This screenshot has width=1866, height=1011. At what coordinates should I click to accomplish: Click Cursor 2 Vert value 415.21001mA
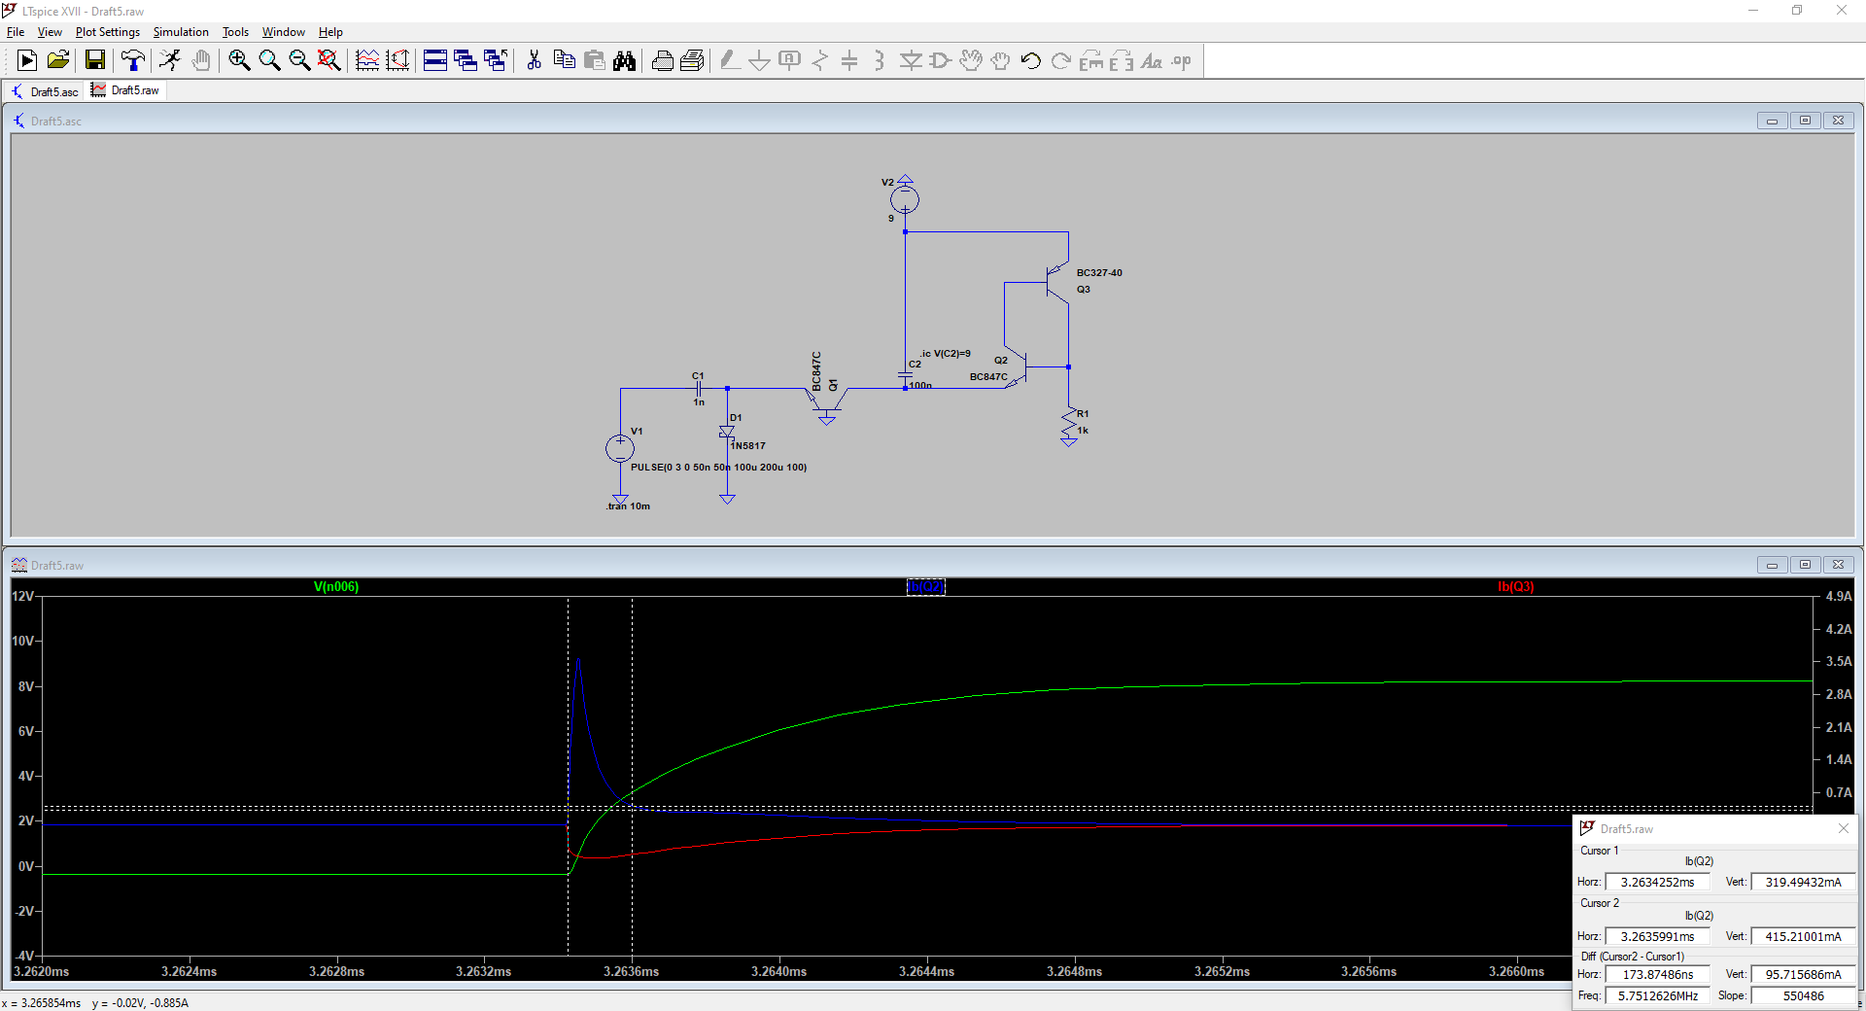tap(1803, 936)
